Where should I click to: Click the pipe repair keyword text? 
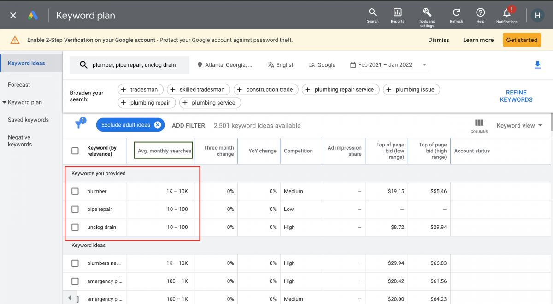100,209
